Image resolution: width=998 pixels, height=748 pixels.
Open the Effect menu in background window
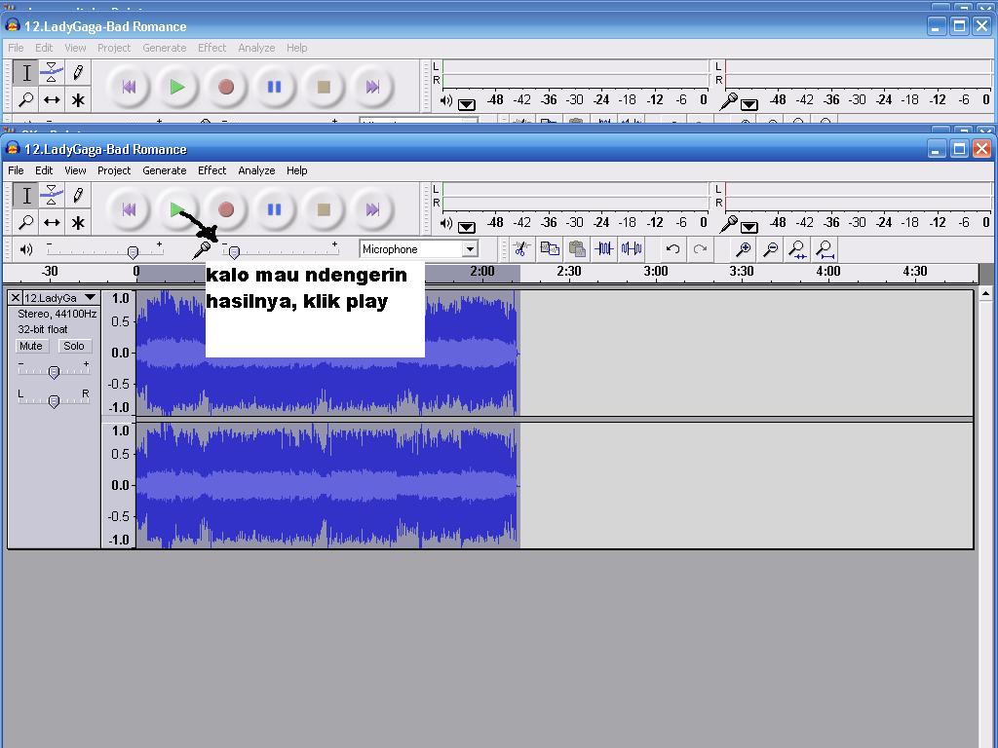[x=211, y=48]
